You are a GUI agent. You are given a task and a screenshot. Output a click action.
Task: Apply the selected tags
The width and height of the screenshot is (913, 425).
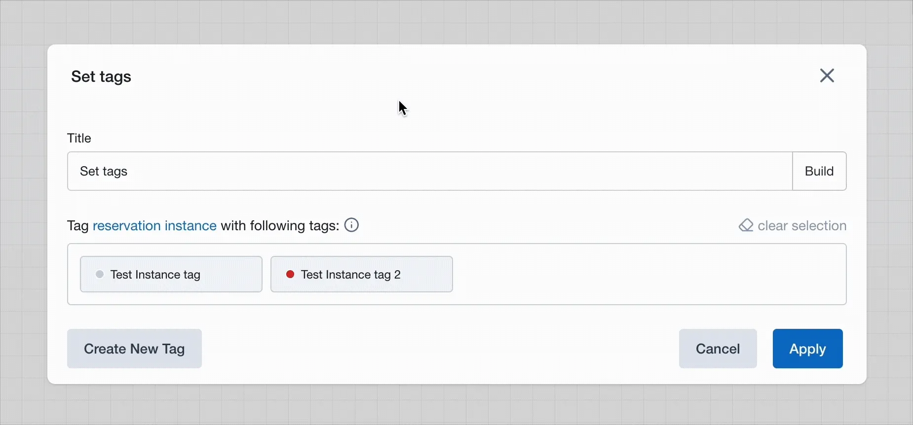pos(807,349)
